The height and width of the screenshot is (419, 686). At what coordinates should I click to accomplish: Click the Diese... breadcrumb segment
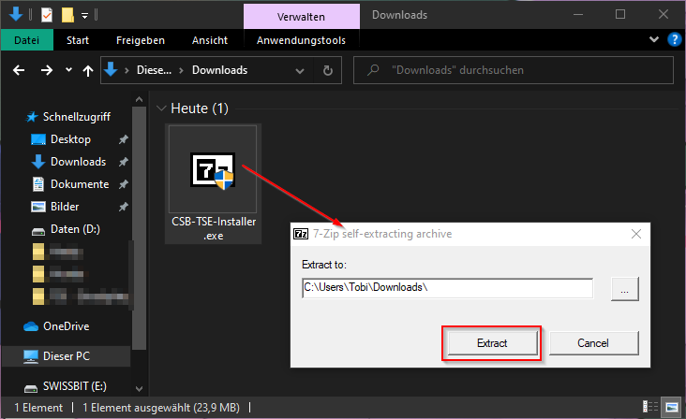(x=154, y=70)
